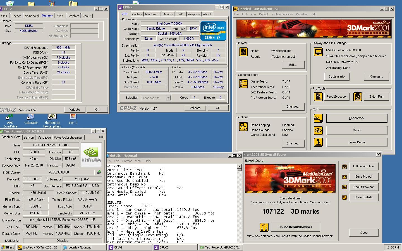The height and width of the screenshot is (251, 402).
Task: Click the Intel Core i7 logo in CPU-Z
Action: coord(213,31)
